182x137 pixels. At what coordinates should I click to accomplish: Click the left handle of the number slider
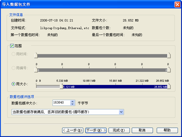tap(36, 70)
